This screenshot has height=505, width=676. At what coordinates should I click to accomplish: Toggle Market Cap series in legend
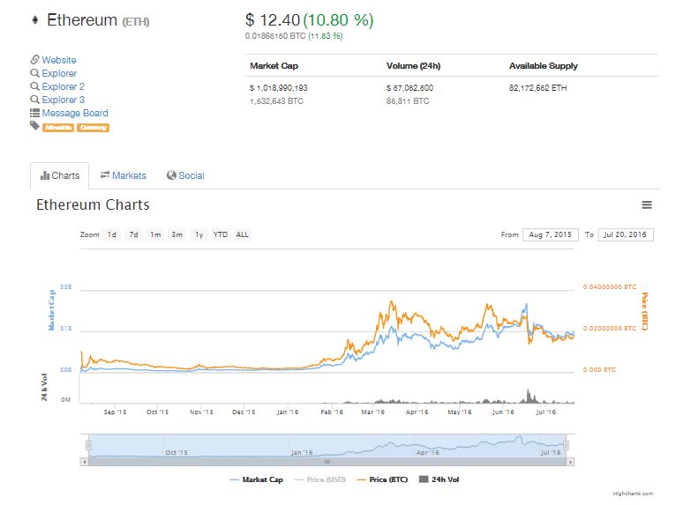(x=259, y=479)
